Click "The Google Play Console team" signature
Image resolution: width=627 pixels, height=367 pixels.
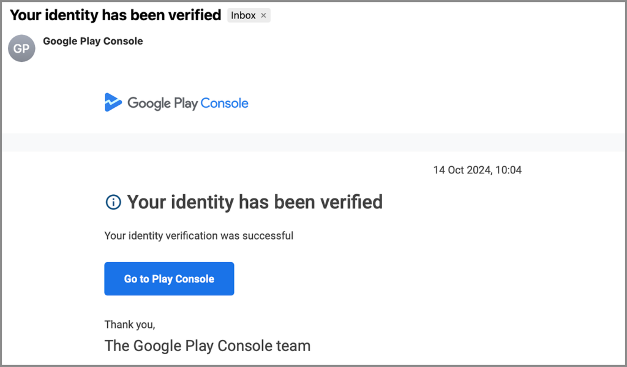[207, 346]
